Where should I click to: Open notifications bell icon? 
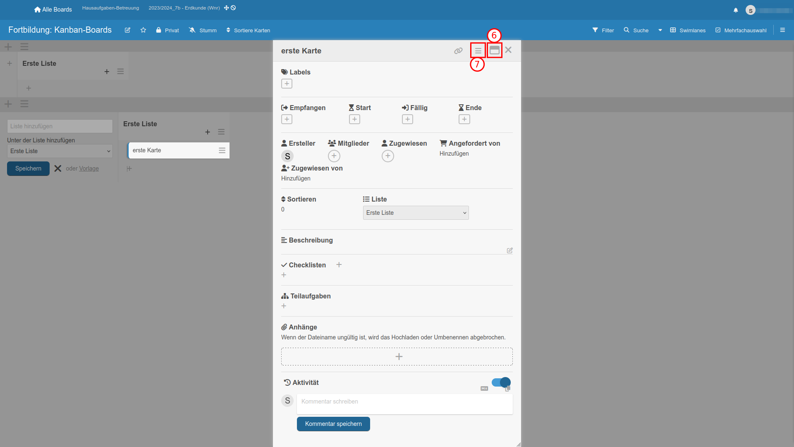click(736, 10)
